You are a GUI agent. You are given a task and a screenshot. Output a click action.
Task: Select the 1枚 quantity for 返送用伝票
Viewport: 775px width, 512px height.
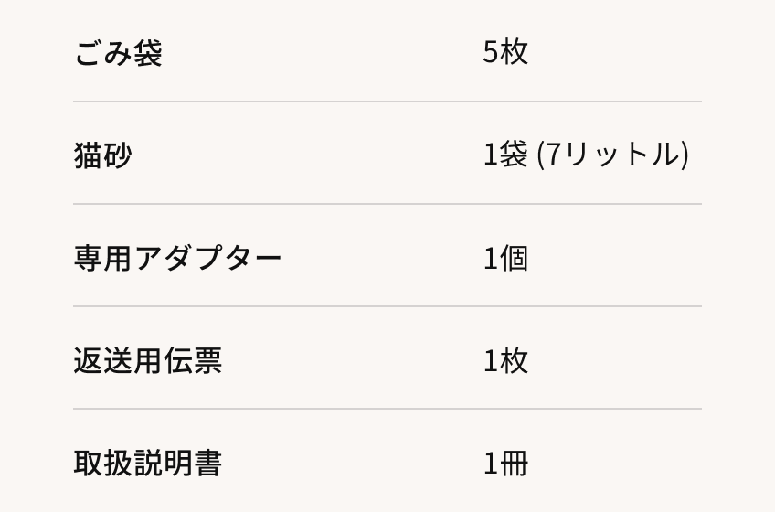point(505,360)
